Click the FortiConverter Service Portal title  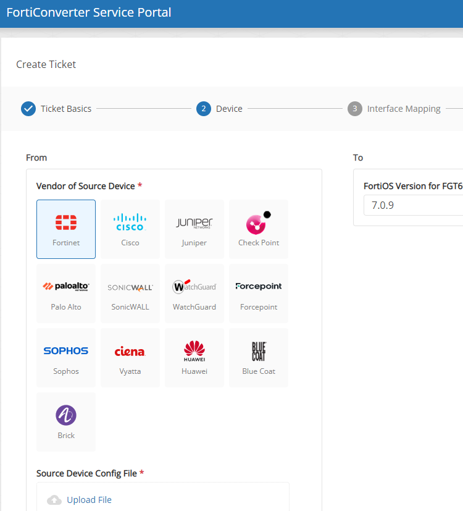(89, 12)
